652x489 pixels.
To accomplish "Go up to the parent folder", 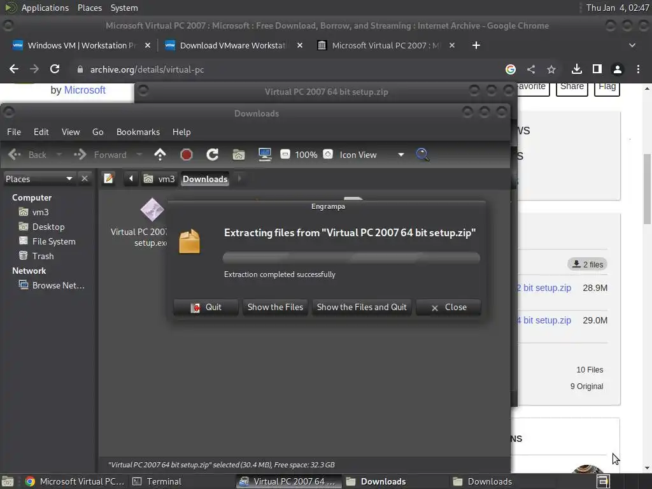I will [x=160, y=155].
